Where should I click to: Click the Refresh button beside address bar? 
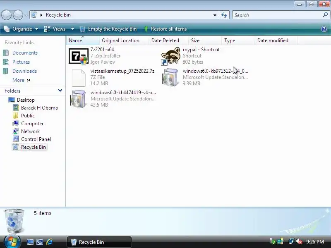click(224, 15)
